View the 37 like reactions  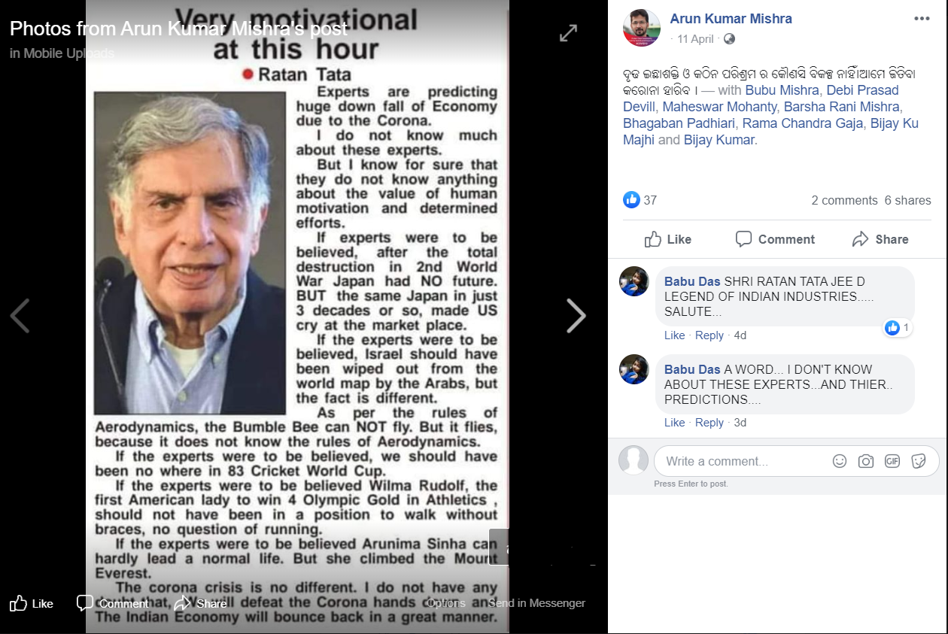tap(640, 200)
